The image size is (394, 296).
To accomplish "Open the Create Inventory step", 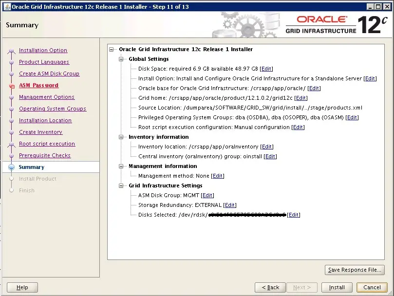I will [x=41, y=132].
